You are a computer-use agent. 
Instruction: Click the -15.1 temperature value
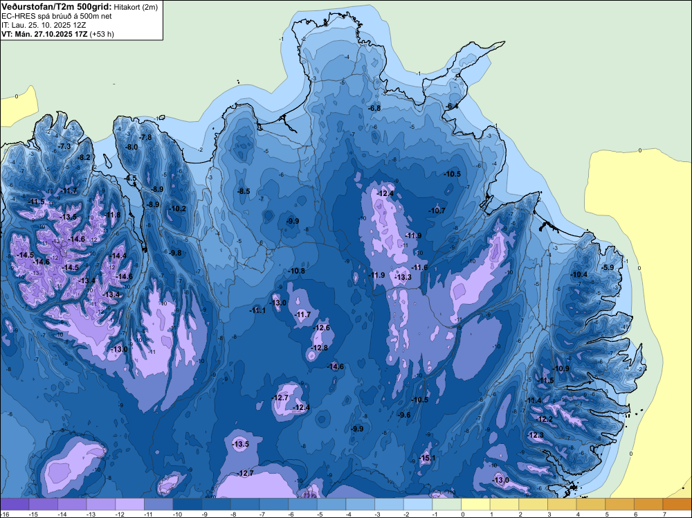(428, 458)
